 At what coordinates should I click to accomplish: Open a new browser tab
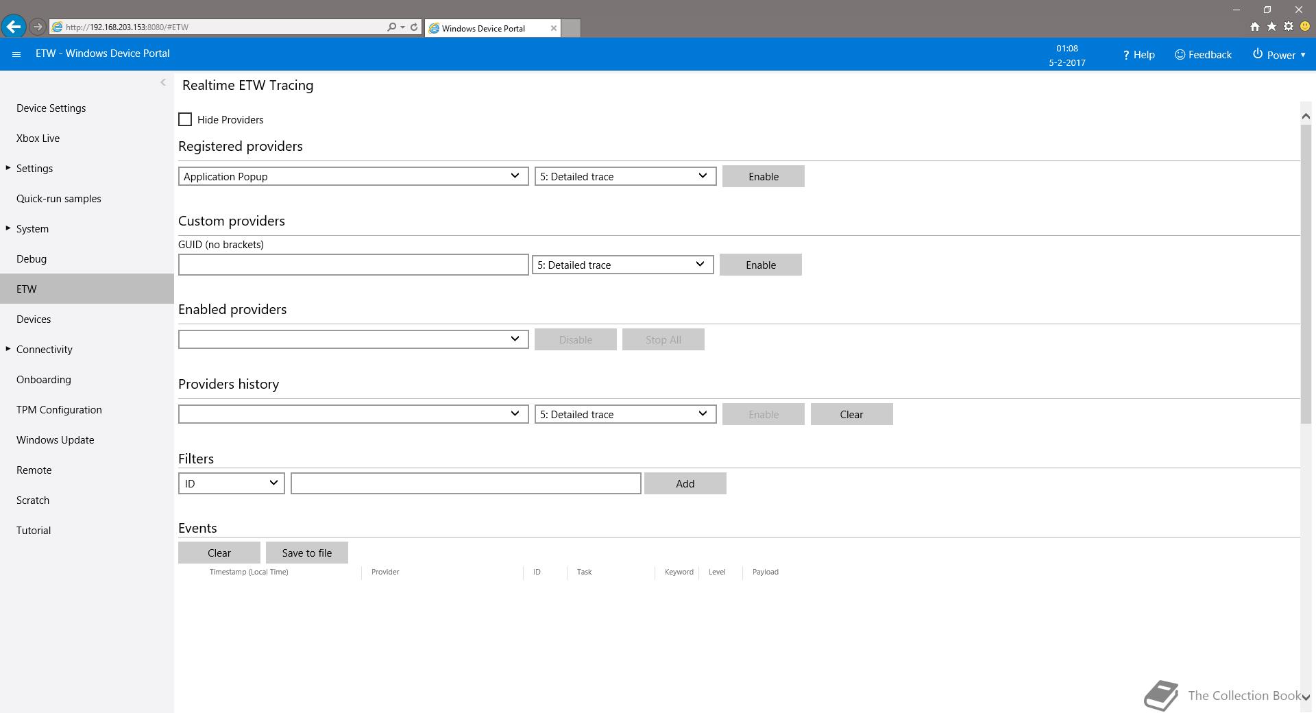571,28
